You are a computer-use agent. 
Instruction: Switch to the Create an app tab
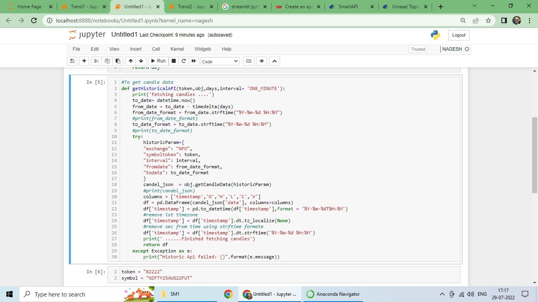pyautogui.click(x=298, y=7)
